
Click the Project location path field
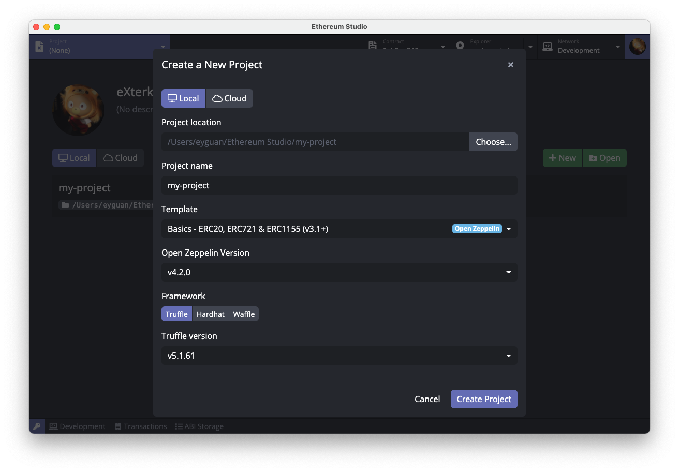(x=315, y=142)
